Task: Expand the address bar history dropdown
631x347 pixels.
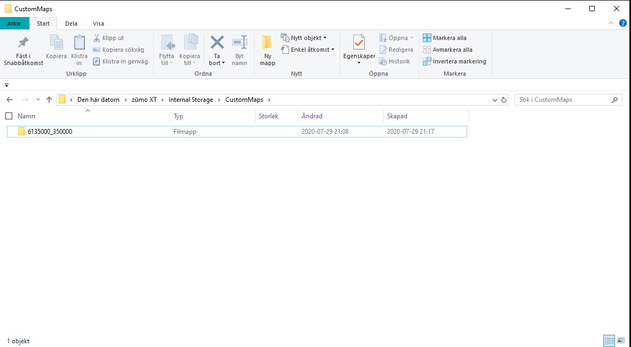Action: click(x=494, y=100)
